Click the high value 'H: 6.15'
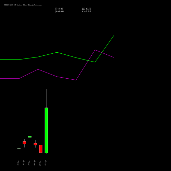Screen dimensions: 171x171 (x=87, y=9)
